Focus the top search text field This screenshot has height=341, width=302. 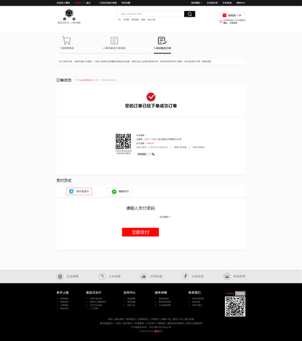pos(150,14)
